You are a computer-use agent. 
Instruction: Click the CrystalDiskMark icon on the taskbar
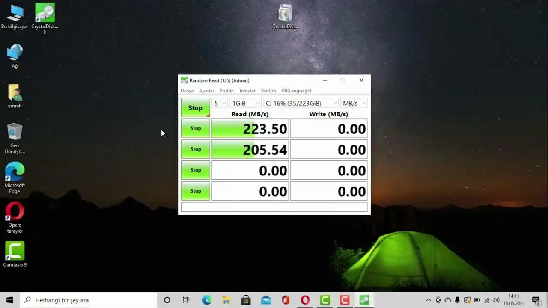[x=363, y=300]
